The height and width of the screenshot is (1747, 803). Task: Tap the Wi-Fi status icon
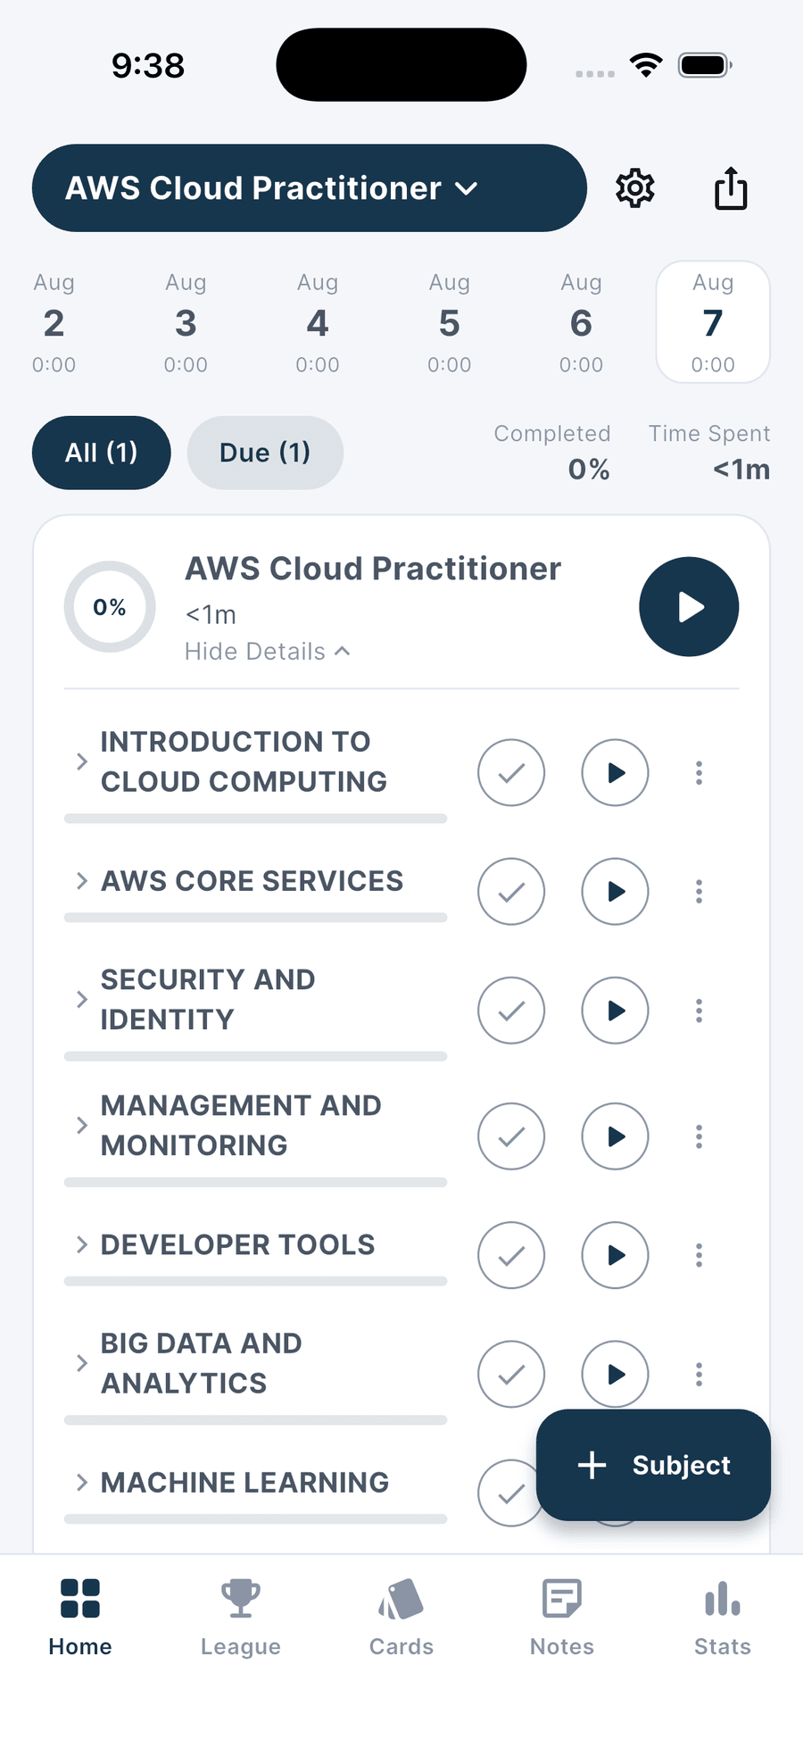point(646,64)
